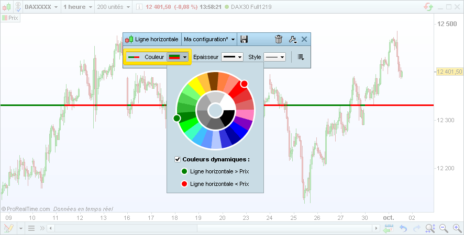Click the Ligne horizontale object button
This screenshot has height=235, width=464.
[x=152, y=39]
